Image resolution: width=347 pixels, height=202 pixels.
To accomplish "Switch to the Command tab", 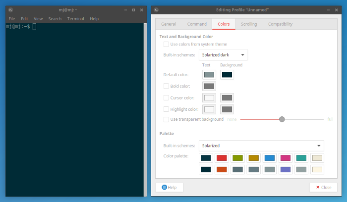I will [197, 24].
